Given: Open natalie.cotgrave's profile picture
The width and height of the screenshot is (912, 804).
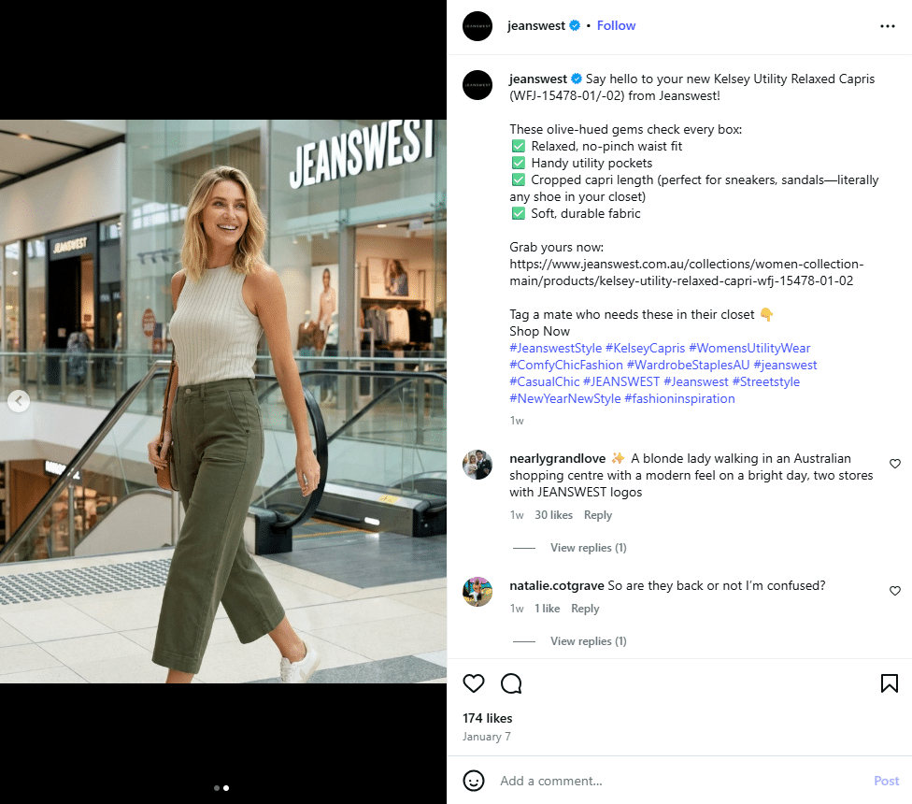Looking at the screenshot, I should 477,592.
